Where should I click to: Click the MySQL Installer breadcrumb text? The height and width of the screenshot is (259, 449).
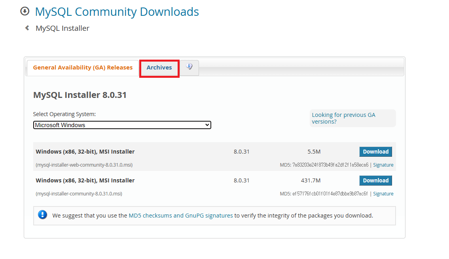(x=63, y=28)
